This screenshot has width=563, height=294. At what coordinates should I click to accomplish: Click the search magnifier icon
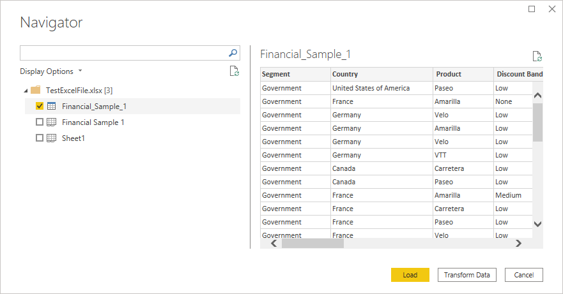pyautogui.click(x=233, y=53)
